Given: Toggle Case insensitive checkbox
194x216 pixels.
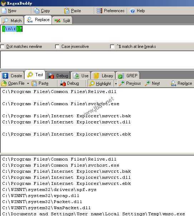Looking at the screenshot, I should (57, 46).
